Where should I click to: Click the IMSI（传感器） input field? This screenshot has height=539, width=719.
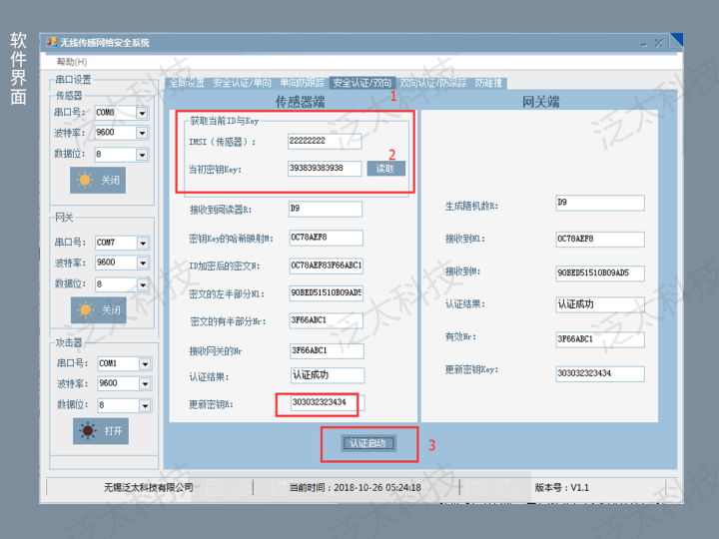click(324, 142)
